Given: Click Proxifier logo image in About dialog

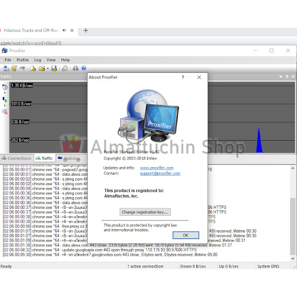Looking at the screenshot, I should pos(148,116).
